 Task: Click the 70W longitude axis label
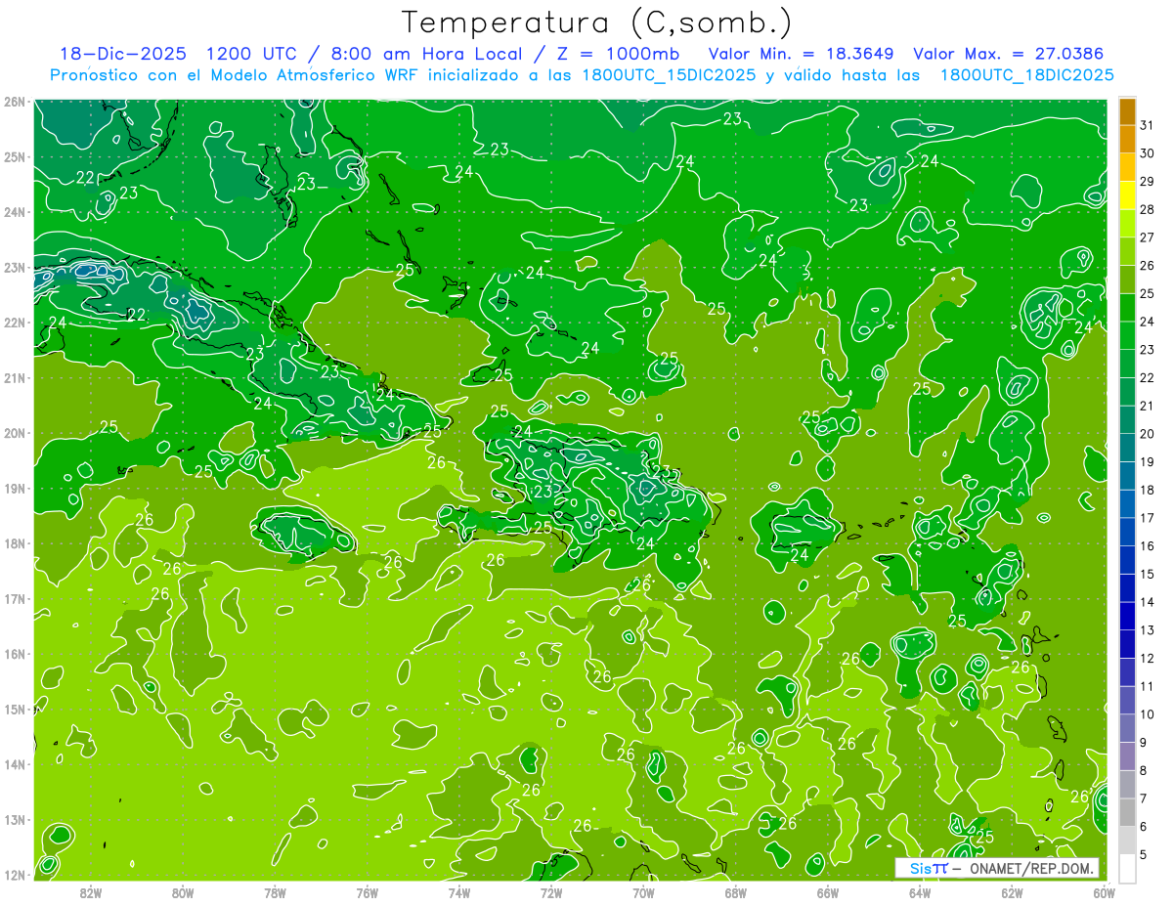pos(642,892)
